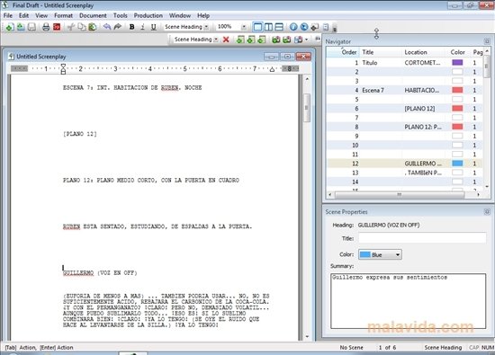The image size is (495, 355).
Task: Open the File menu
Action: pos(8,15)
